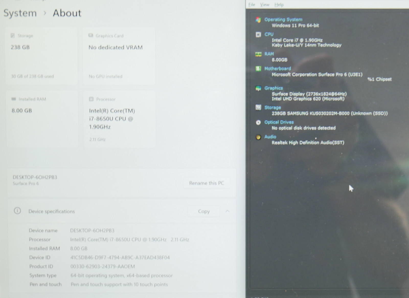This screenshot has width=409, height=298.
Task: Open the Optical Drives section link
Action: pyautogui.click(x=279, y=122)
